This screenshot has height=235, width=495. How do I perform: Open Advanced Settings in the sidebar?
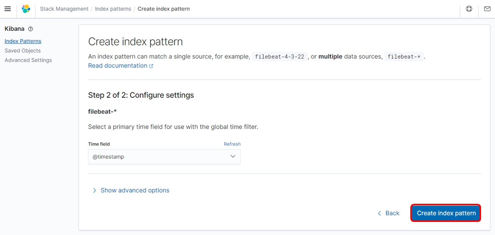point(28,60)
